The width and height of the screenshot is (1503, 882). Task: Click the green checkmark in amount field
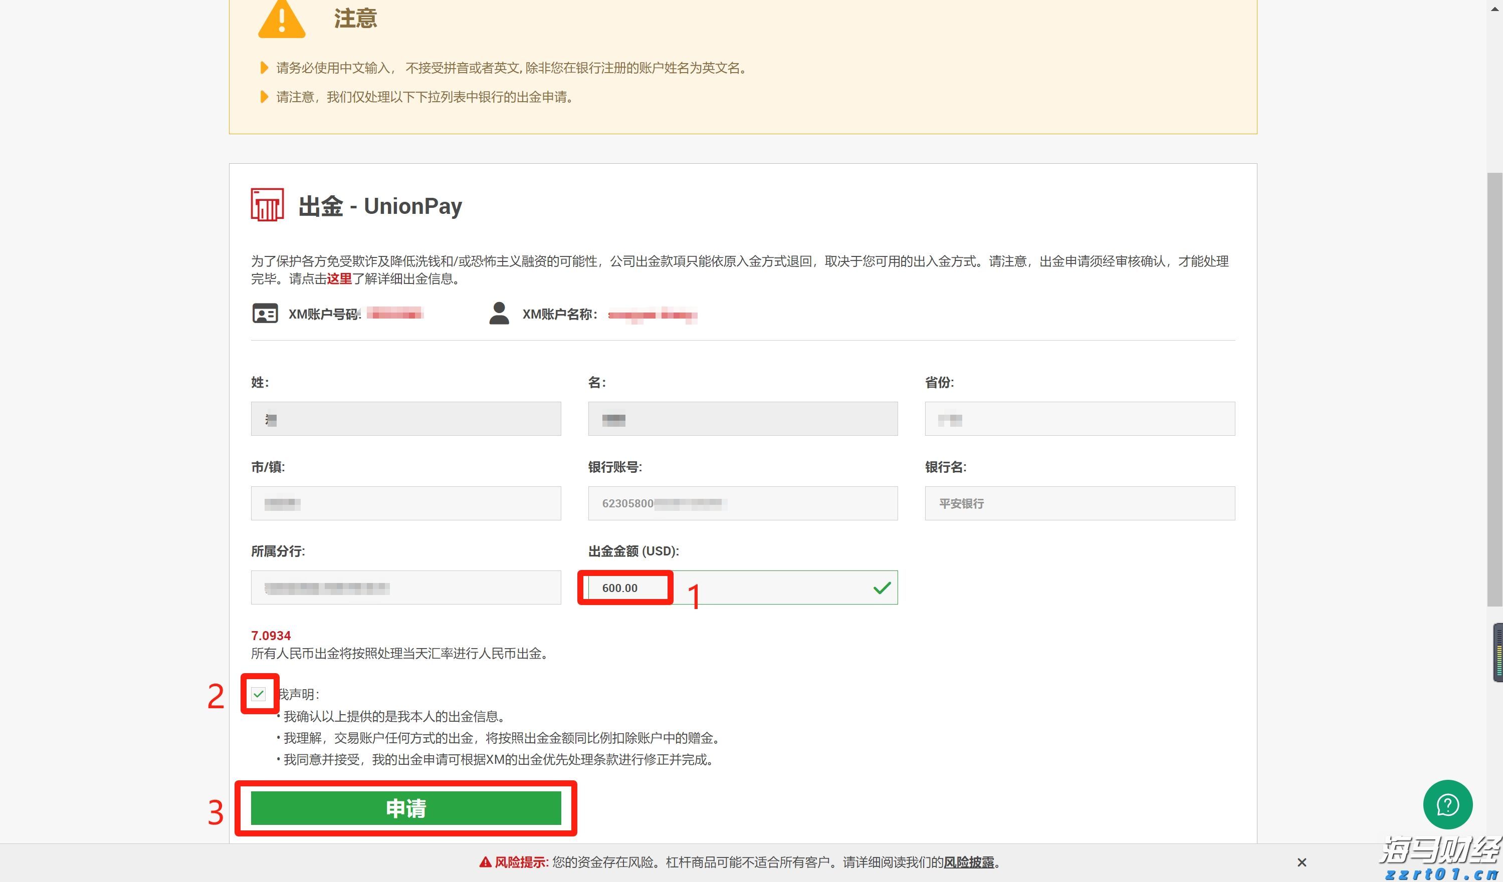click(x=881, y=587)
